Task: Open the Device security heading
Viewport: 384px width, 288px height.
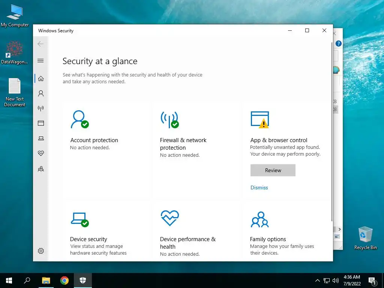Action: coord(88,239)
